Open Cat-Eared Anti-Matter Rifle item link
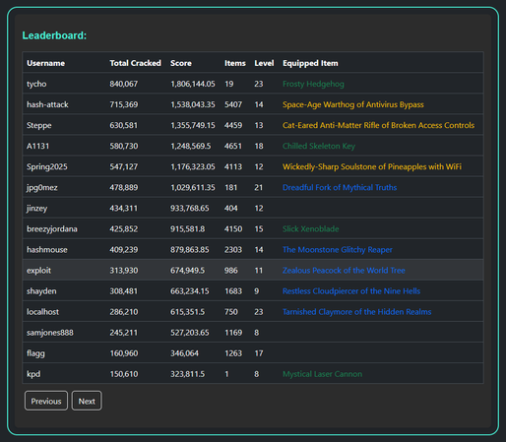This screenshot has height=442, width=506. pyautogui.click(x=378, y=125)
